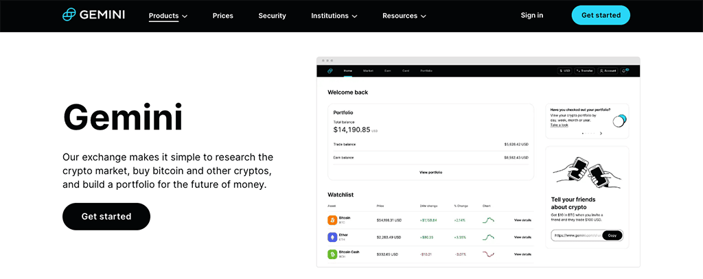Click the Take a look link

559,125
